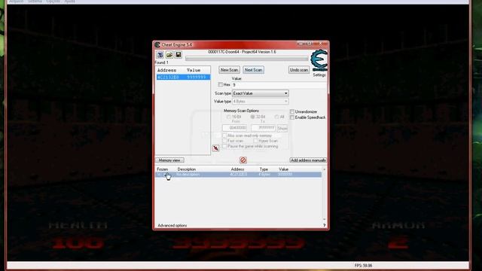Click the Address header of the found list
Image resolution: width=482 pixels, height=271 pixels.
(x=166, y=70)
